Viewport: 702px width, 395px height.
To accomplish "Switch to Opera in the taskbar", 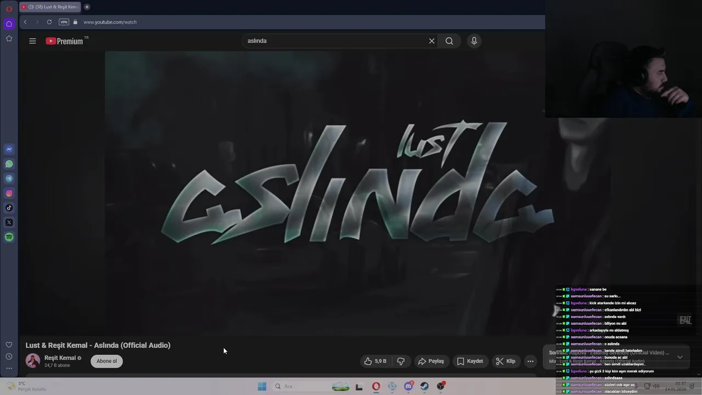I will pos(376,387).
